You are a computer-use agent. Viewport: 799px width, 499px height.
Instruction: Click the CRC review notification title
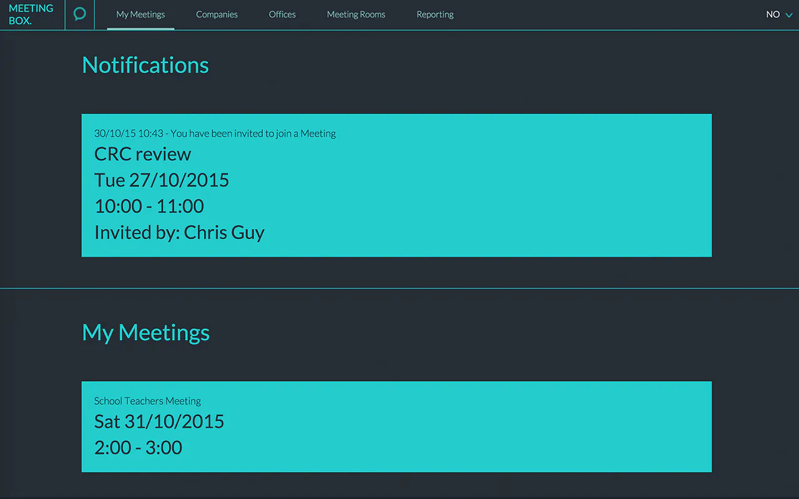pos(143,154)
